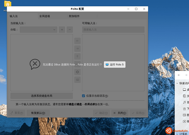Click the keyboard layout icon button
The image size is (189, 135).
tap(78, 80)
